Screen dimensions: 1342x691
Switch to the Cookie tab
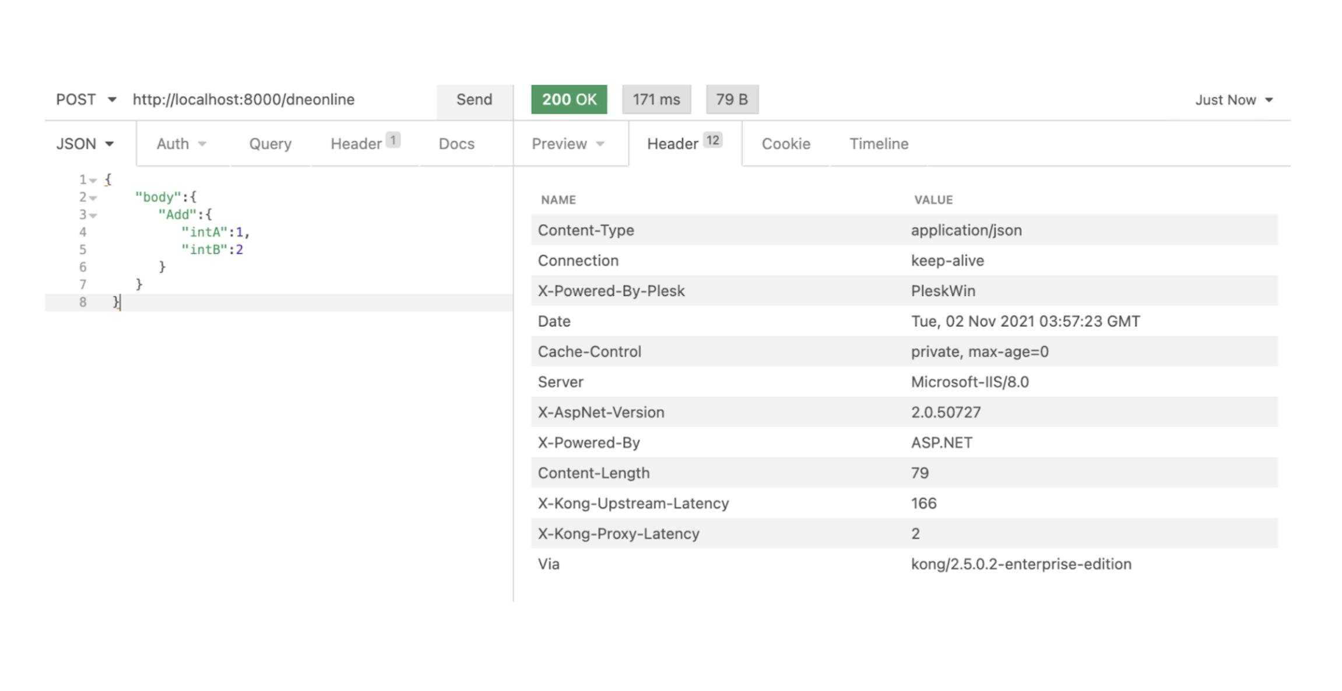(x=785, y=143)
